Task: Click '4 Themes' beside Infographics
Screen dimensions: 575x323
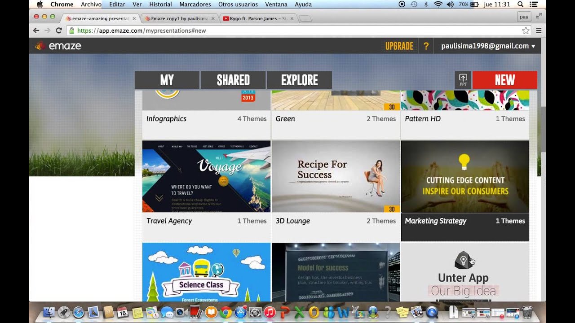Action: [252, 119]
